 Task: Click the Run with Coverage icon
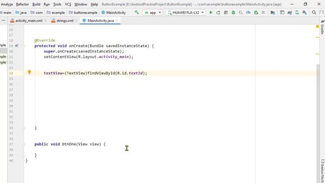[241, 13]
